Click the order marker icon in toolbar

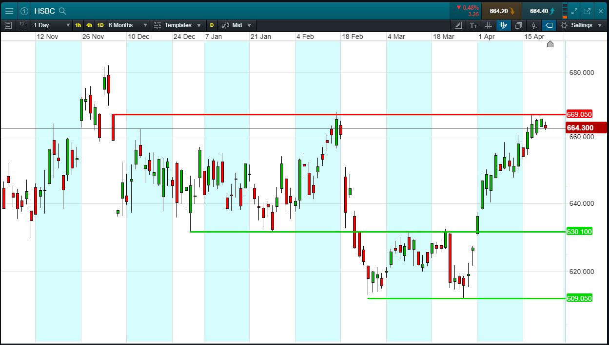pos(534,25)
